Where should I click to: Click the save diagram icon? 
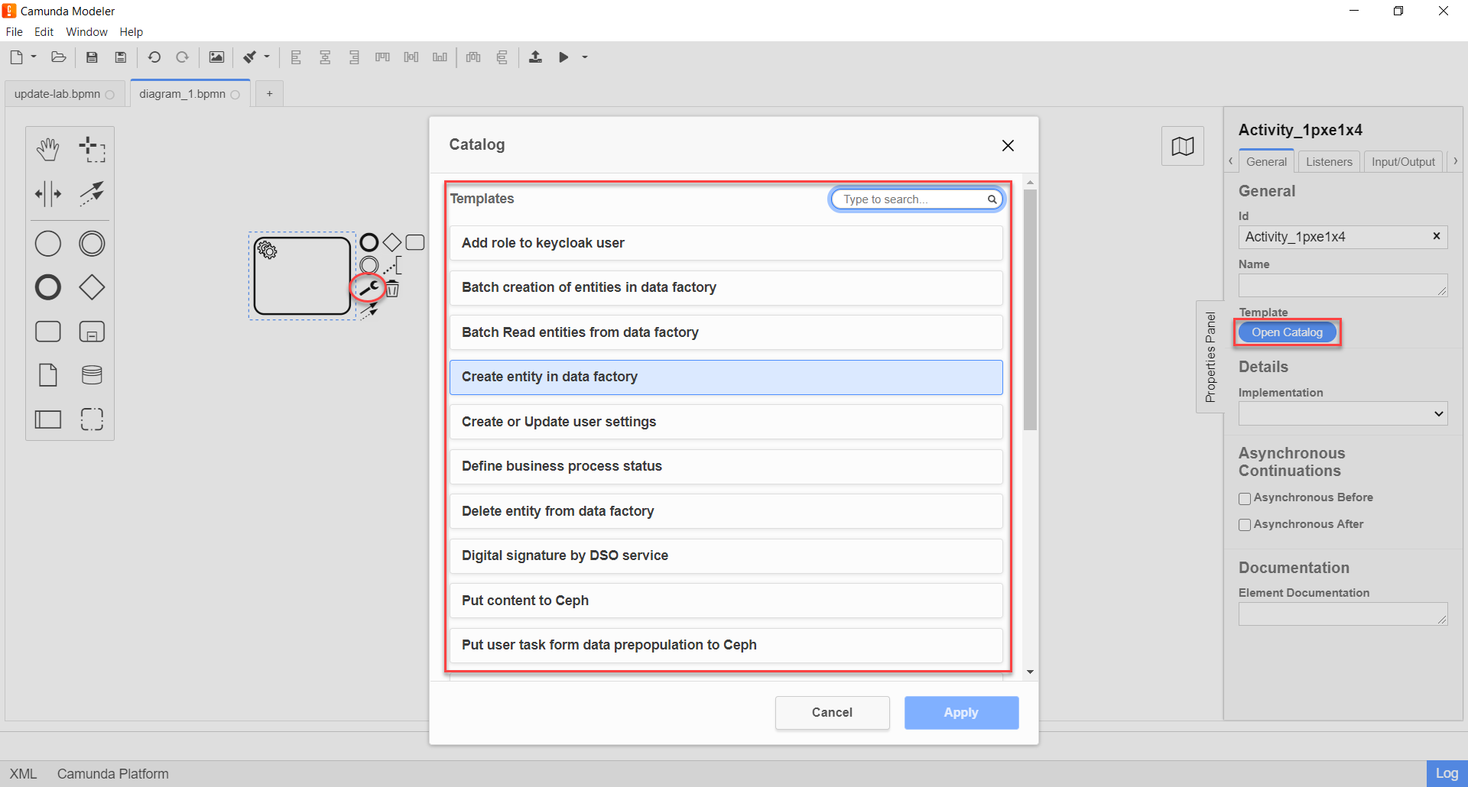click(92, 57)
